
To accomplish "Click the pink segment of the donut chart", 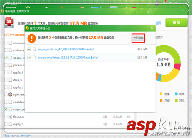I will (x=177, y=66).
